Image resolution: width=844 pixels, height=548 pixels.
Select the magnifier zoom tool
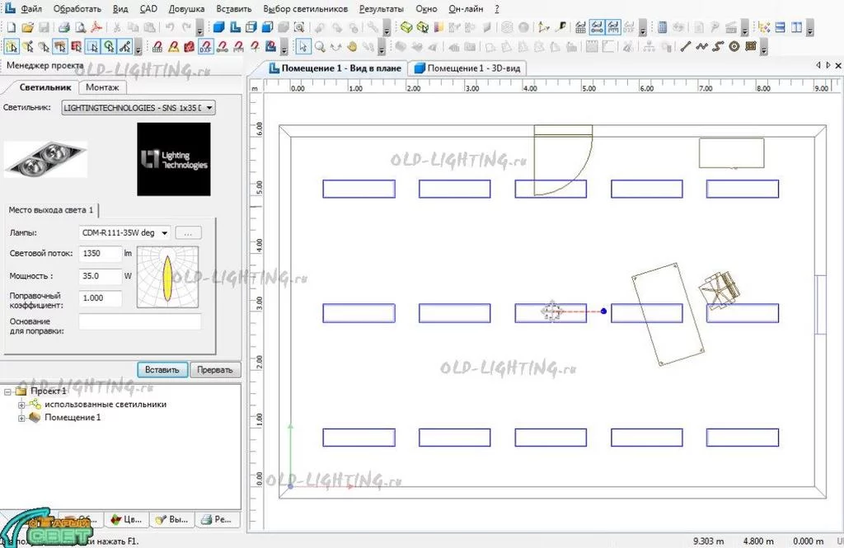[320, 46]
